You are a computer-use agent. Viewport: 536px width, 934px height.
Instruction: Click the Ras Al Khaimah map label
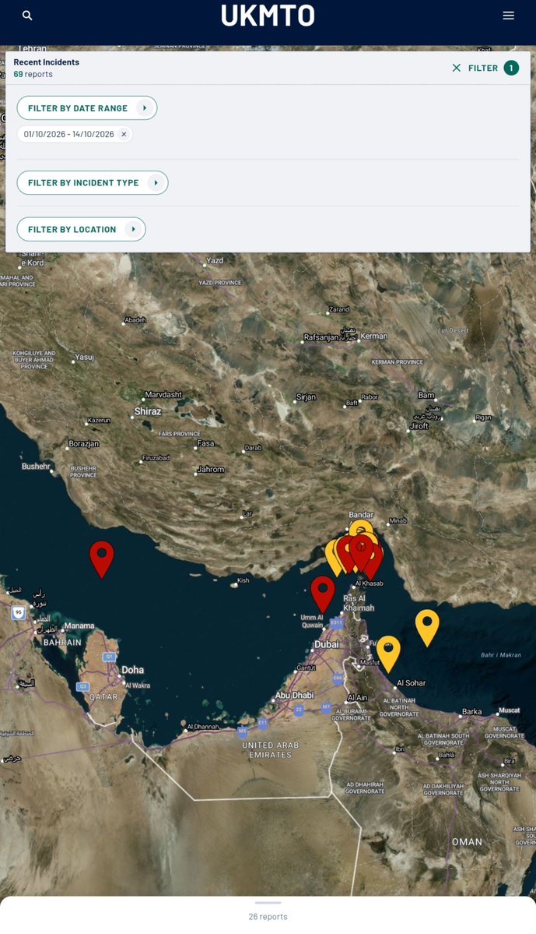[359, 603]
